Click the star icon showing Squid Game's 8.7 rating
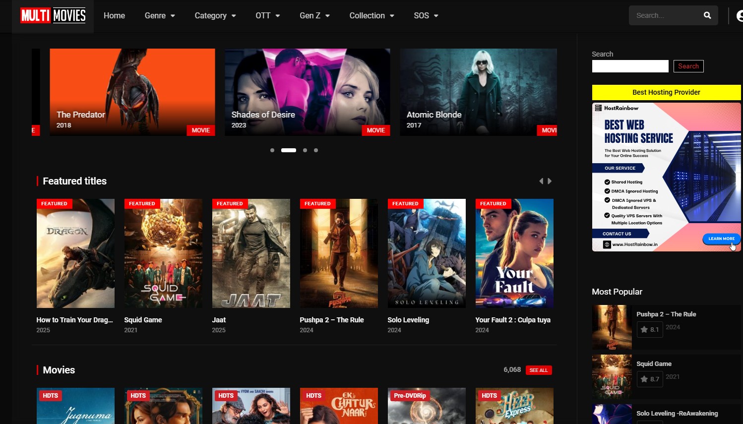The image size is (743, 424). [643, 379]
